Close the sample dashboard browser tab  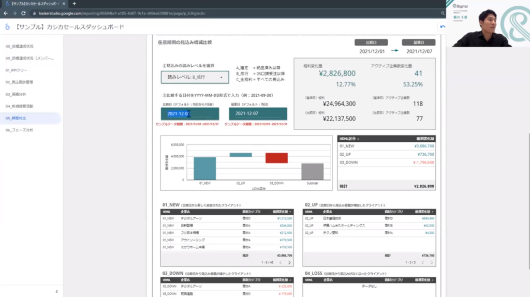[65, 4]
